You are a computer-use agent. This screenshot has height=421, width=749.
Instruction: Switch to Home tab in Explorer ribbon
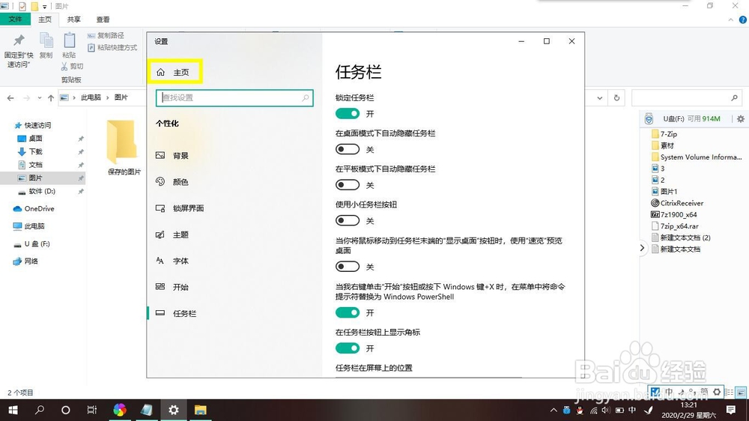tap(45, 19)
